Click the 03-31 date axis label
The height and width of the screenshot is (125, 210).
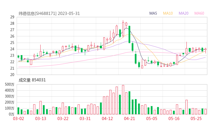coord(85,118)
